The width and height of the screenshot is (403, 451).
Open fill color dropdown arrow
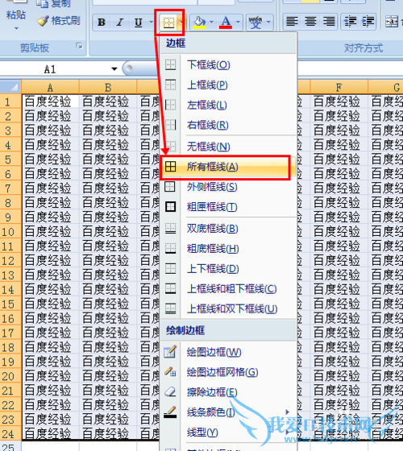[211, 23]
